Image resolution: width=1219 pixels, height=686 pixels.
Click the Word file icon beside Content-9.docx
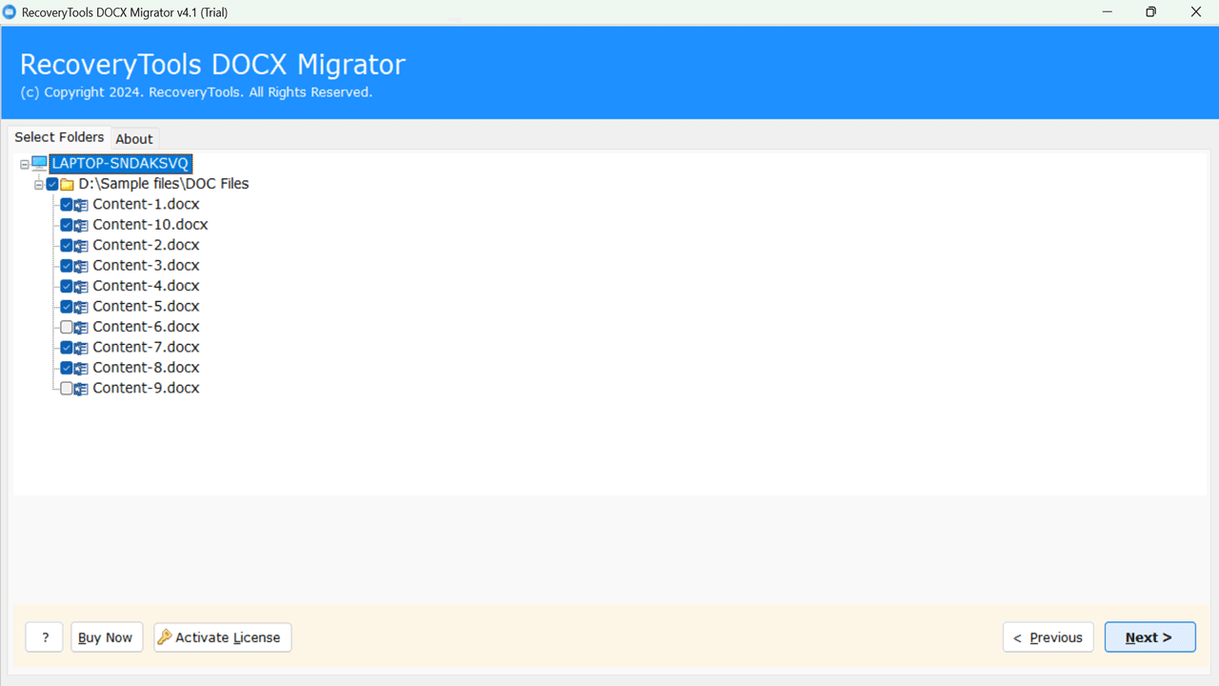pos(81,389)
